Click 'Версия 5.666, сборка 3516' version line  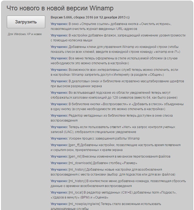[90, 17]
